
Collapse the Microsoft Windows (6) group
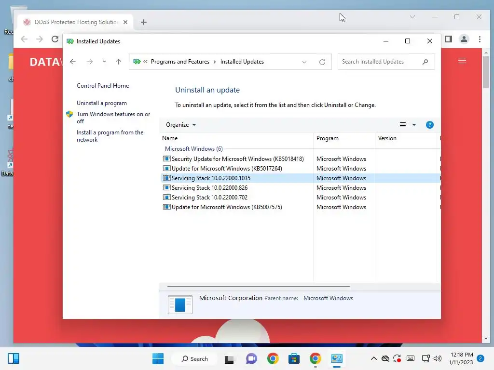(x=194, y=148)
